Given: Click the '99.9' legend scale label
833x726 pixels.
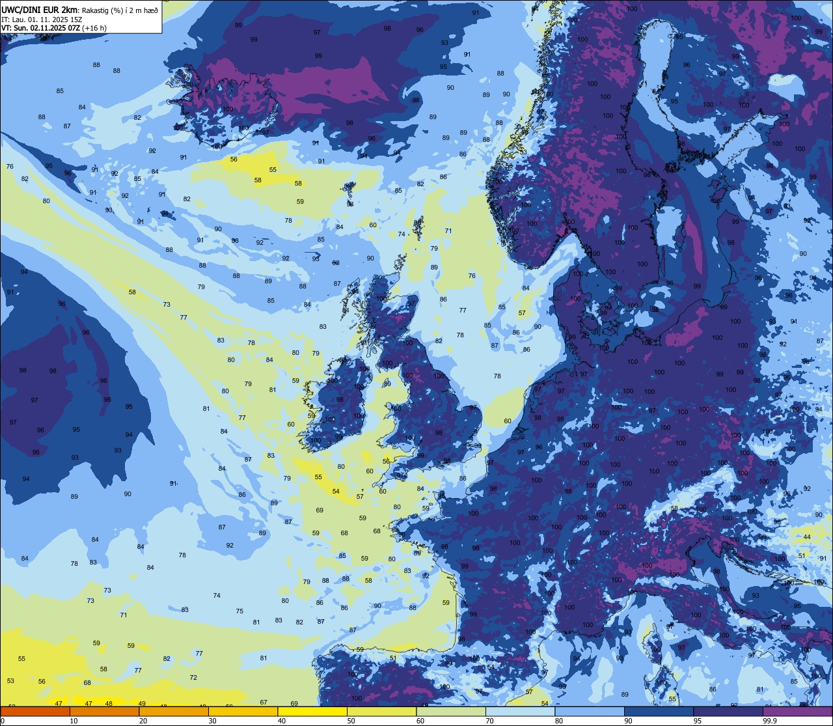Looking at the screenshot, I should (x=770, y=721).
